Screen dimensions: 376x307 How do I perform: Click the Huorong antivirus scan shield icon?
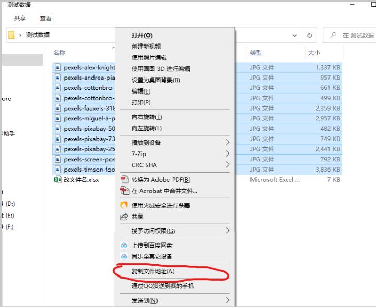click(x=124, y=206)
